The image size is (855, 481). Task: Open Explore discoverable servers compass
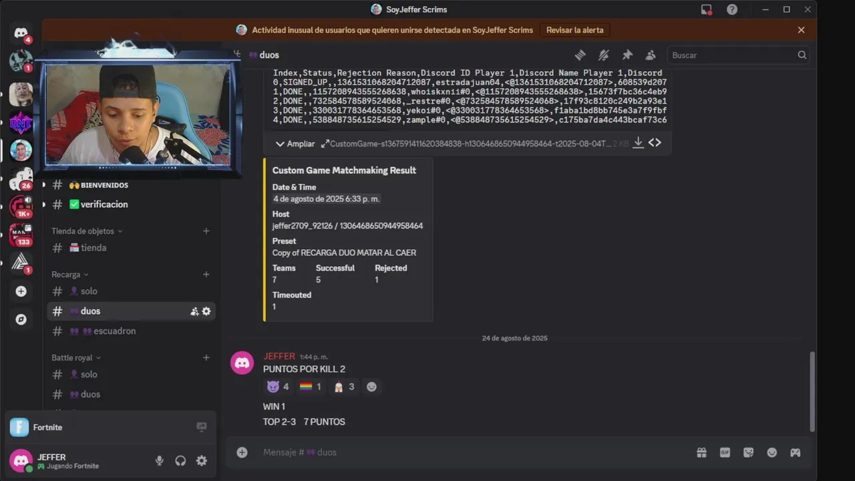[x=21, y=319]
